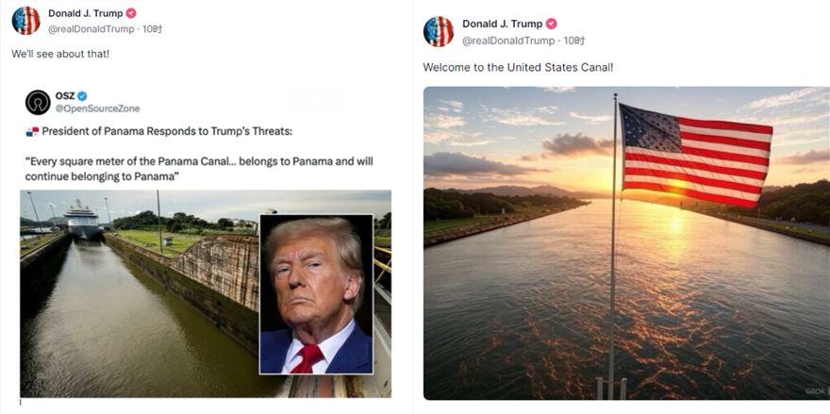Click the Panama flag emoji in quote
Screen dimensions: 830x414
(32, 131)
